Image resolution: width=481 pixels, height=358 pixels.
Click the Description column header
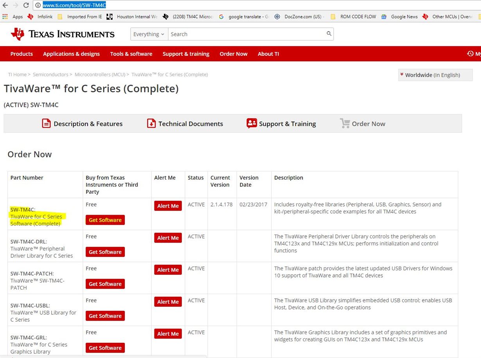tap(289, 178)
